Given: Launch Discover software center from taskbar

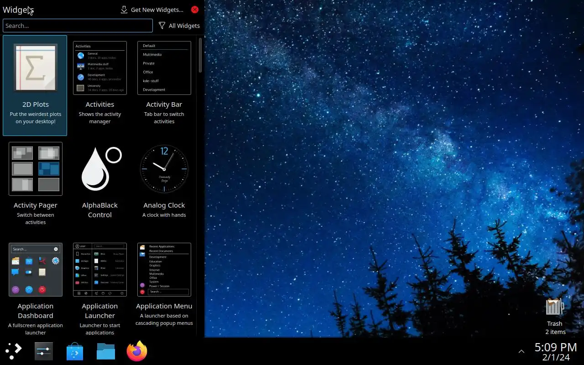Looking at the screenshot, I should pyautogui.click(x=75, y=351).
